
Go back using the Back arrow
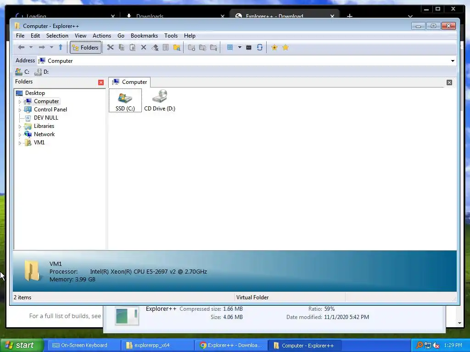(x=21, y=47)
